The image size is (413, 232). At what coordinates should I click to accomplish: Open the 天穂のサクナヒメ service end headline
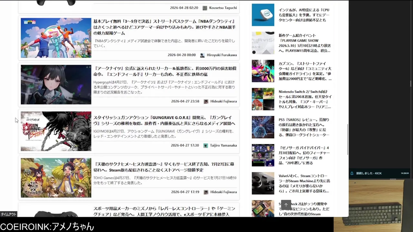click(x=164, y=167)
